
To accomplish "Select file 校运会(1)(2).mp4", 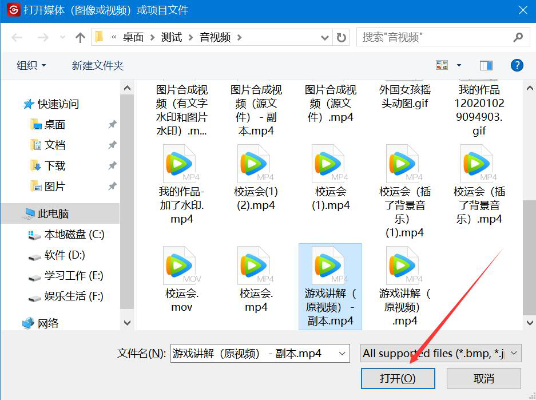I will (x=256, y=178).
